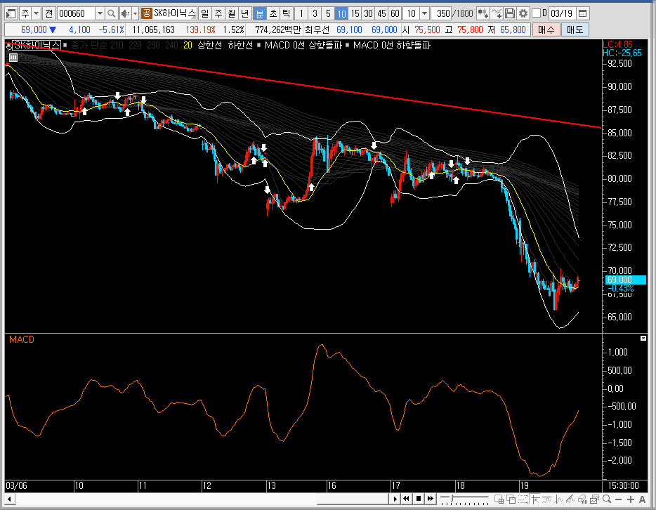This screenshot has height=510, width=656.
Task: Click the stock code 000660 input field
Action: (x=76, y=14)
